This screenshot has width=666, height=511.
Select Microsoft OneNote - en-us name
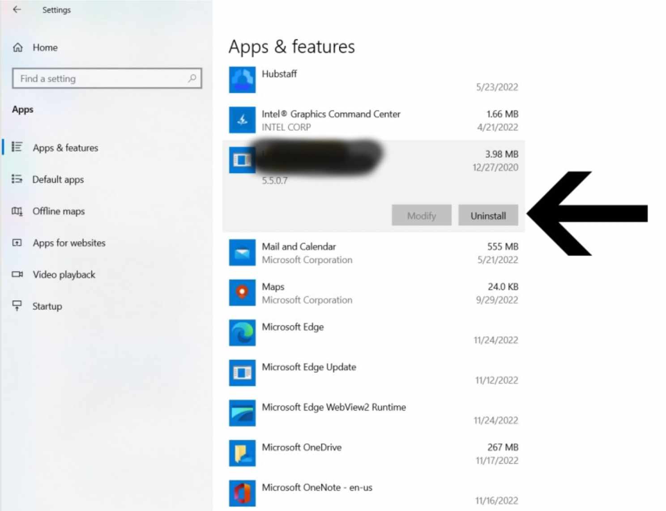click(x=317, y=488)
